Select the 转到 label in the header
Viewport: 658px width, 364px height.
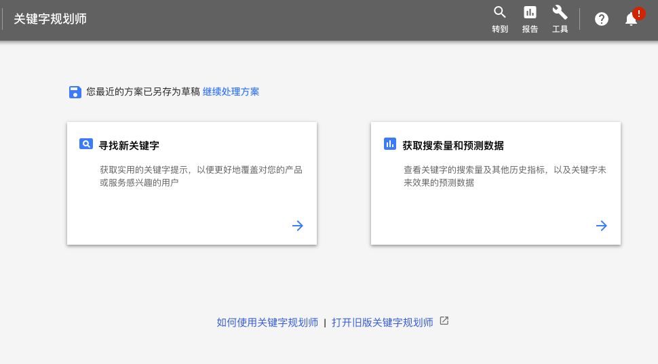pyautogui.click(x=500, y=30)
